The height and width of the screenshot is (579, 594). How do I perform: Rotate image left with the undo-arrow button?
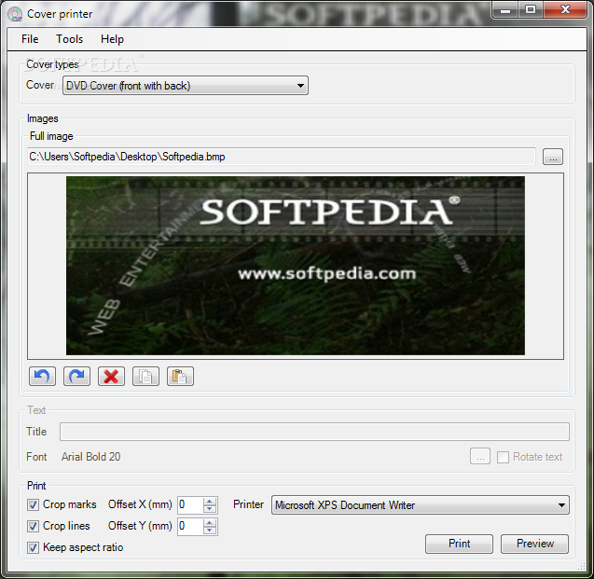click(42, 376)
